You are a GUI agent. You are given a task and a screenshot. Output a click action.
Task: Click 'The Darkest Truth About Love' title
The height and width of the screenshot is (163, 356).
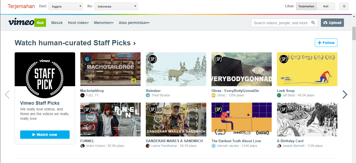[236, 141]
